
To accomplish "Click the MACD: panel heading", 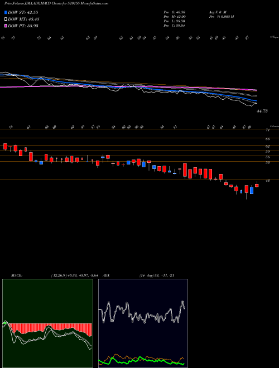I will [x=17, y=275].
